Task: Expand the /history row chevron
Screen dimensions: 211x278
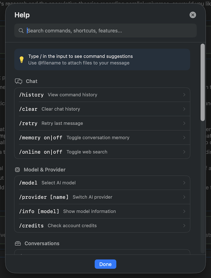Action: point(184,95)
